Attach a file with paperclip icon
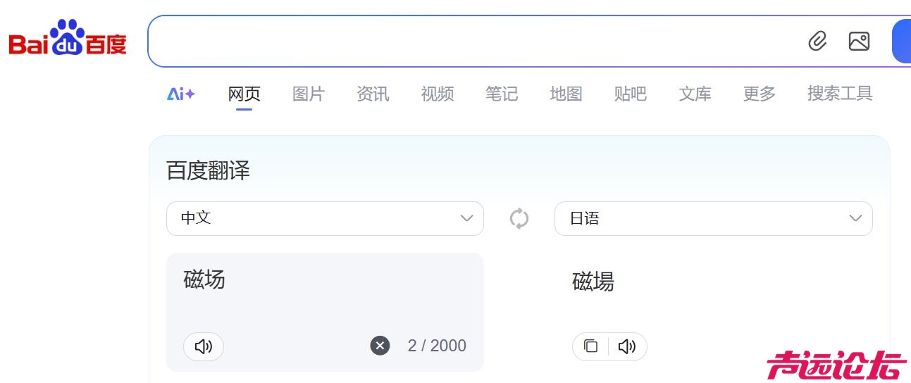 click(x=817, y=41)
